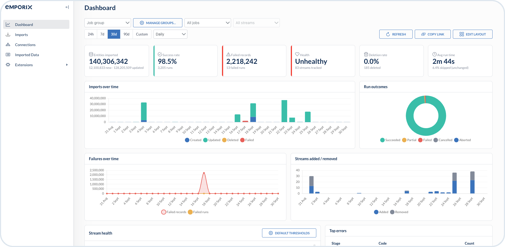The height and width of the screenshot is (247, 505).
Task: Click the Aborted color swatch in legend
Action: 456,140
